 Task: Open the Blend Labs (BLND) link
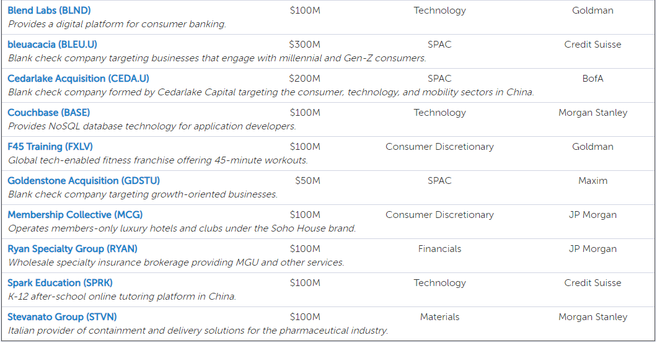49,11
